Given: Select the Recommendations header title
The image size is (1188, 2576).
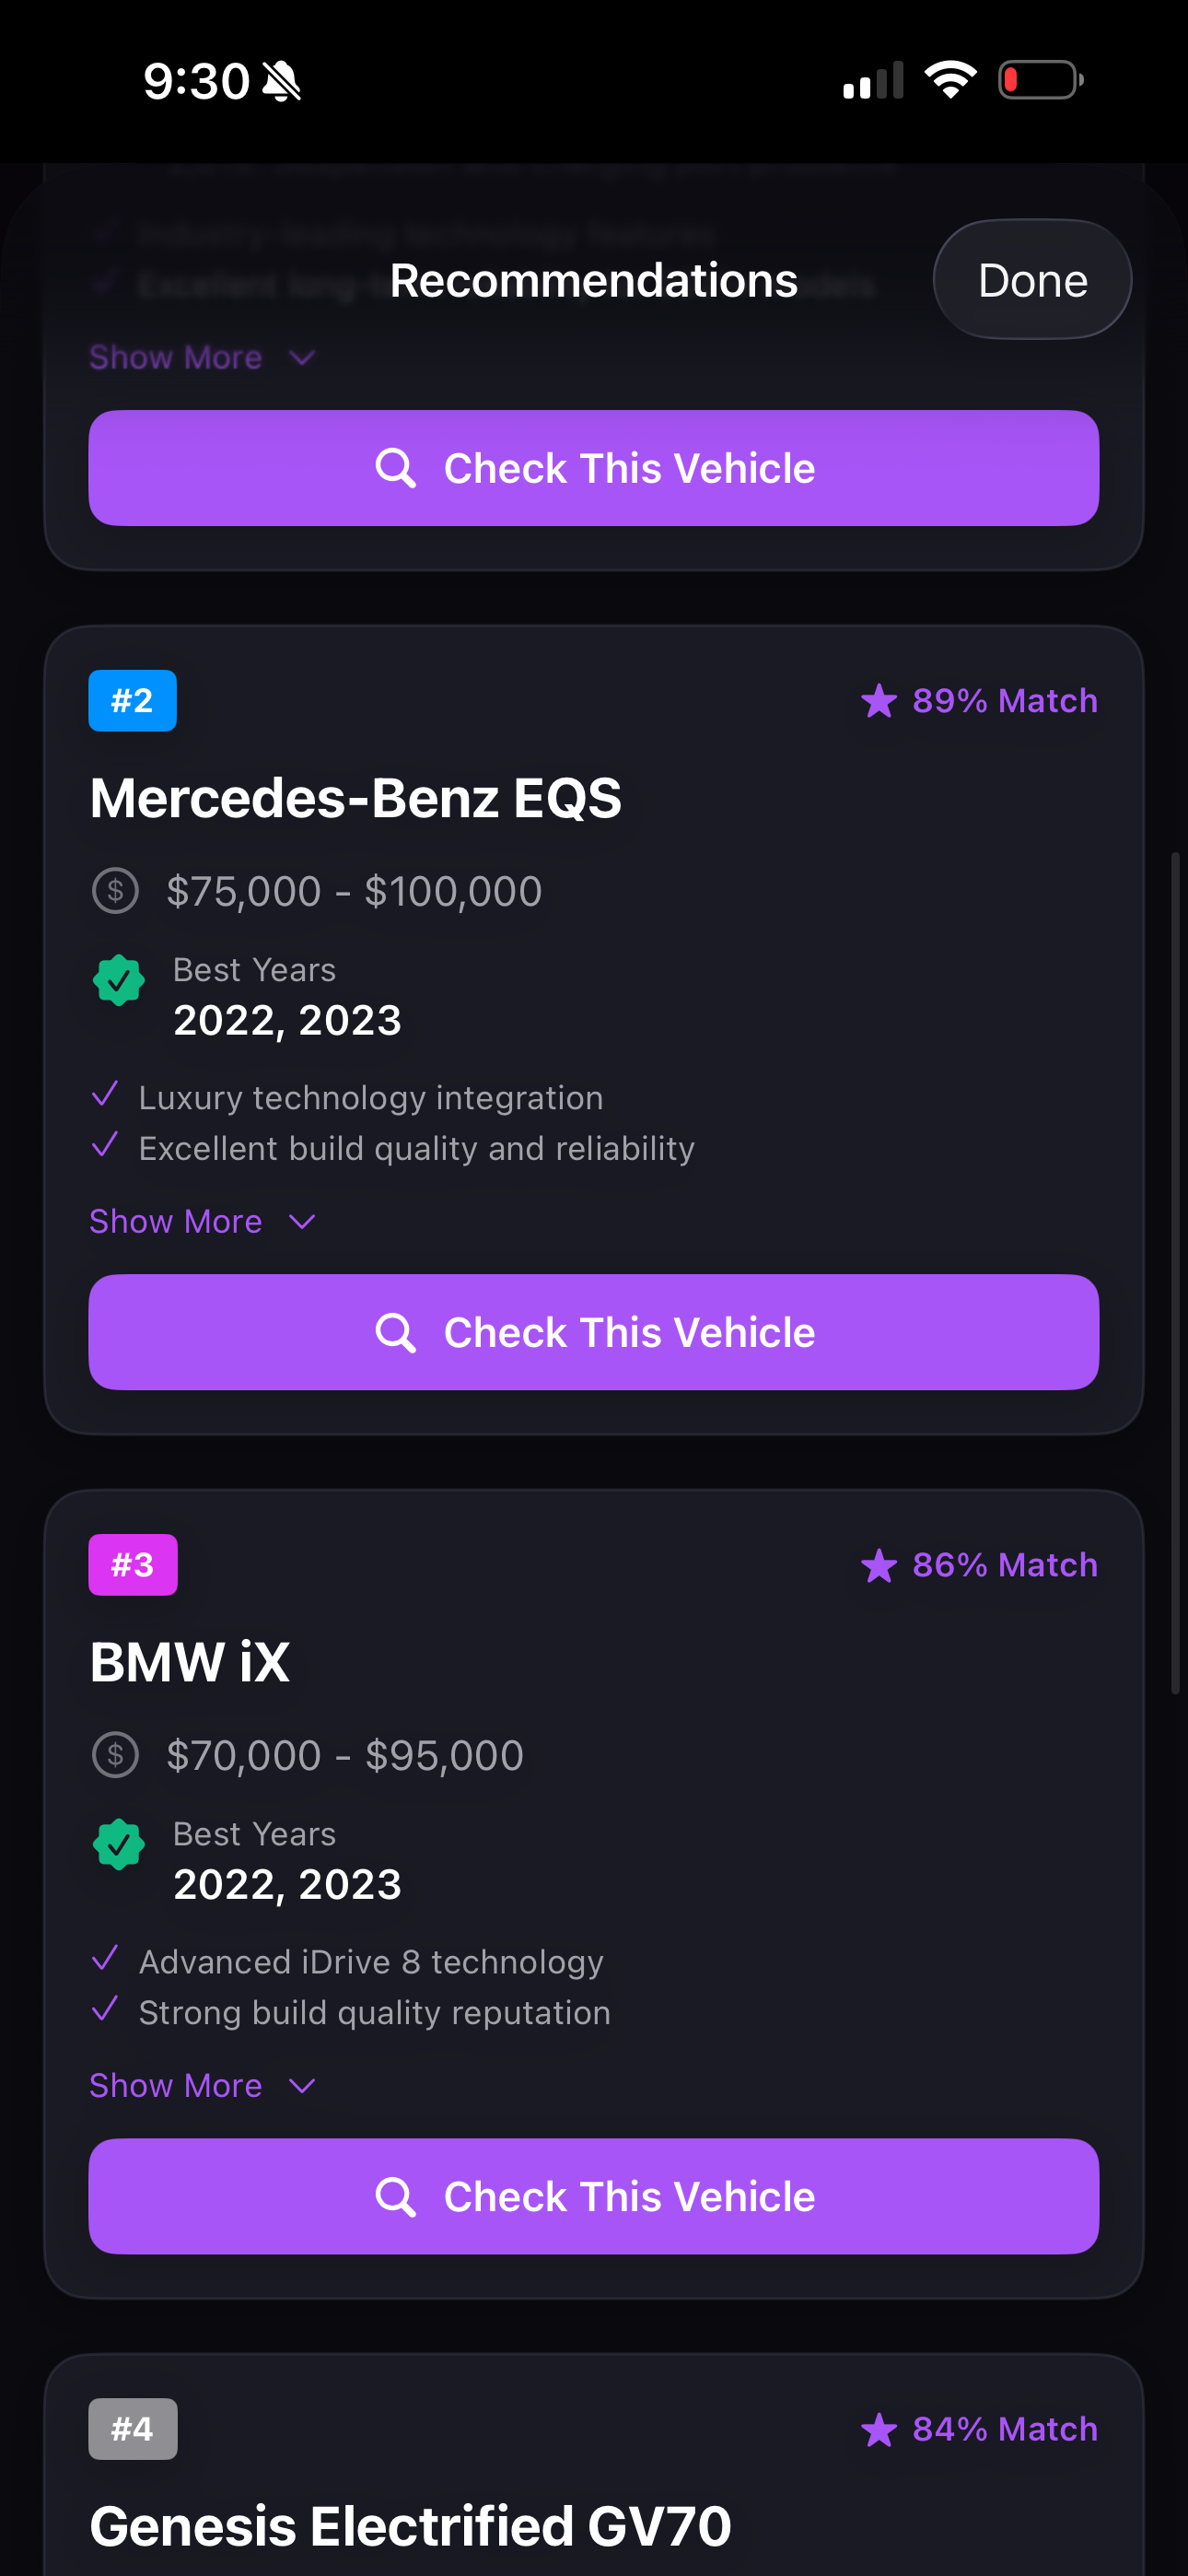Looking at the screenshot, I should (x=593, y=280).
